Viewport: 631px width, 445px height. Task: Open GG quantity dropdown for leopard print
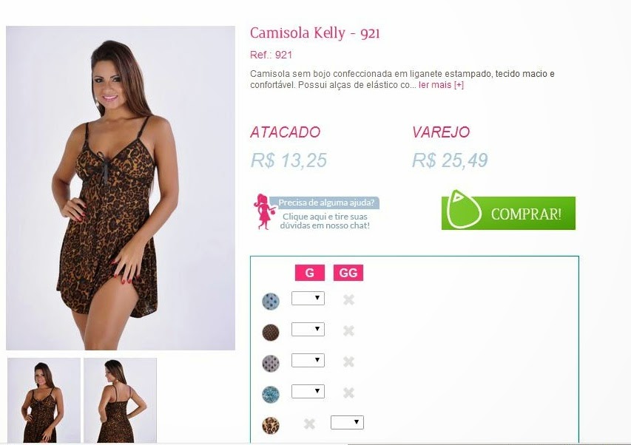click(x=347, y=422)
